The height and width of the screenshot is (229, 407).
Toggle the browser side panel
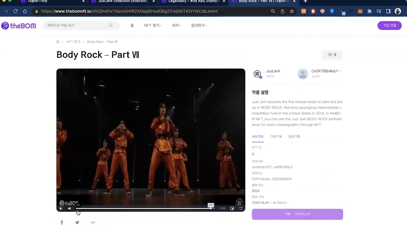388,11
